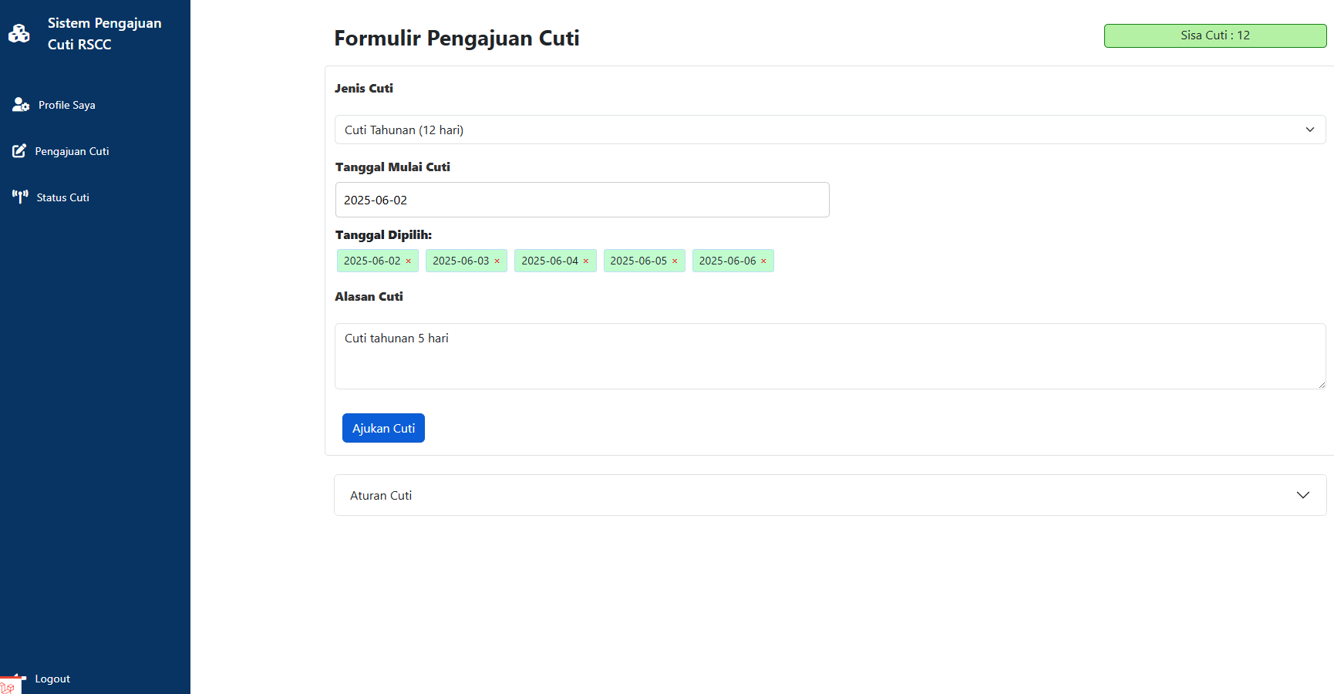Click the Tanggal Mulai Cuti date field
The image size is (1334, 694).
pos(582,200)
